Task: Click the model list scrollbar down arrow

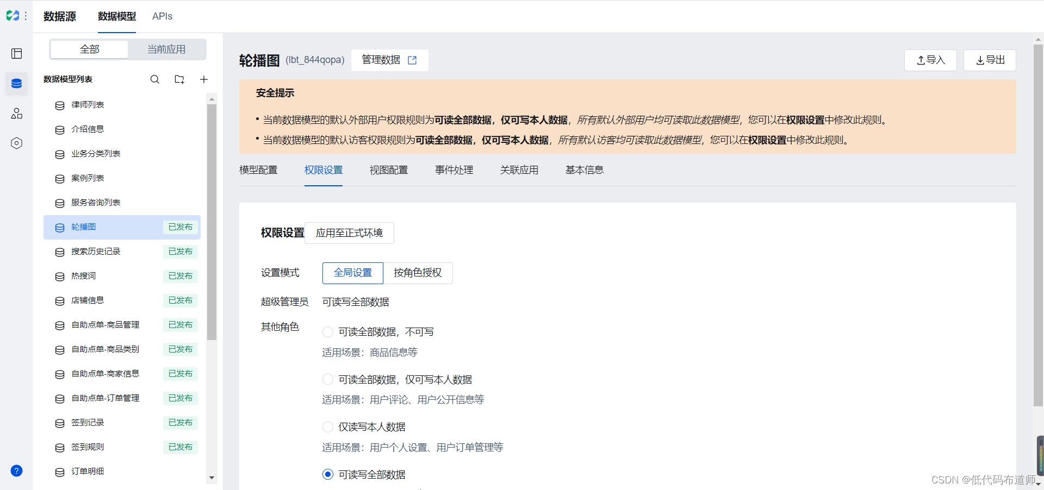Action: 212,478
